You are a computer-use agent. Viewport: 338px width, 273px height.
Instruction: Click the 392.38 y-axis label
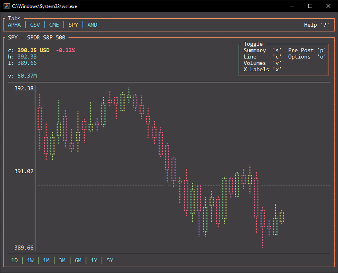pyautogui.click(x=24, y=88)
